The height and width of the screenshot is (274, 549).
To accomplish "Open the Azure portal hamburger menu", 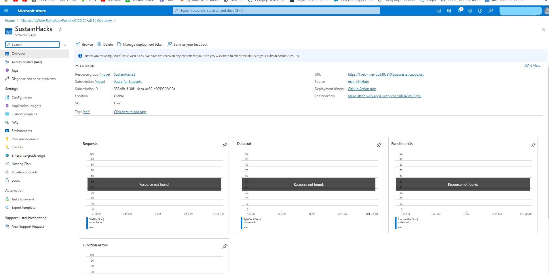I will (x=6, y=11).
